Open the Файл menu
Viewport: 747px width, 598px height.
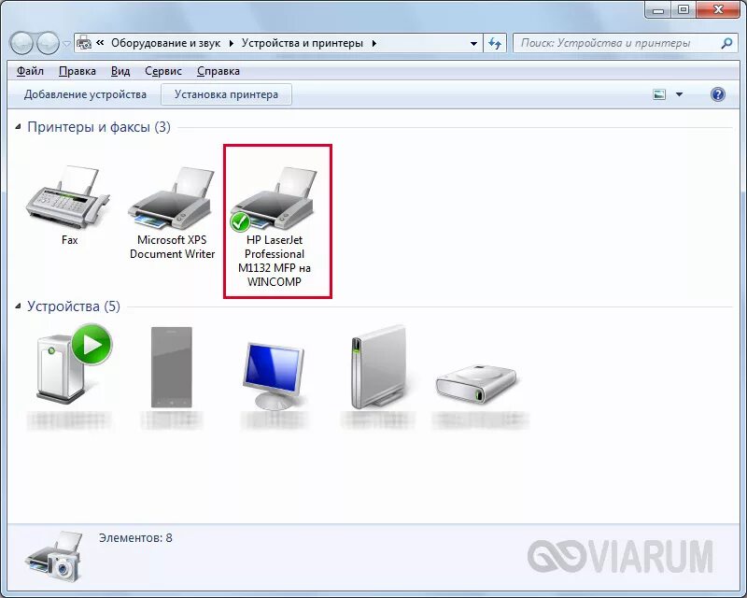pos(30,71)
